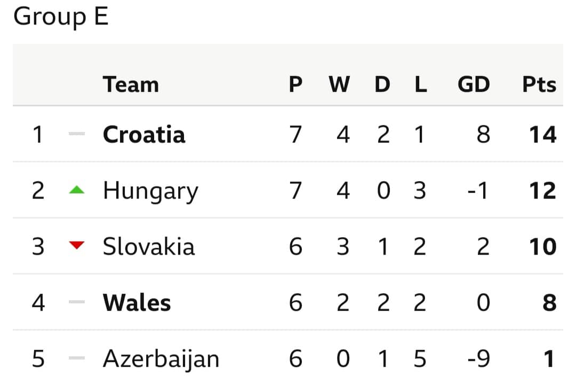Image resolution: width=576 pixels, height=377 pixels.
Task: Click Azerbaijan's grey no-change dash icon
Action: pos(77,358)
